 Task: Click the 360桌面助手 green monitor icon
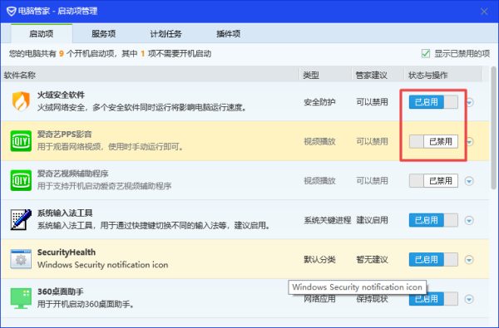[x=21, y=298]
